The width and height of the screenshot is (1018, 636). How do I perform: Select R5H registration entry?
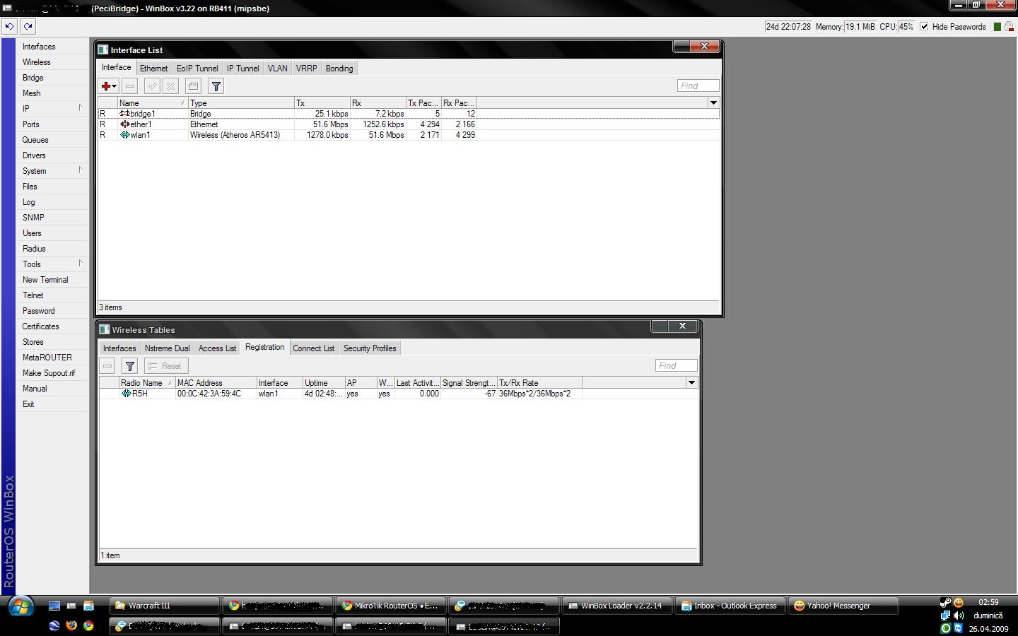click(x=398, y=394)
